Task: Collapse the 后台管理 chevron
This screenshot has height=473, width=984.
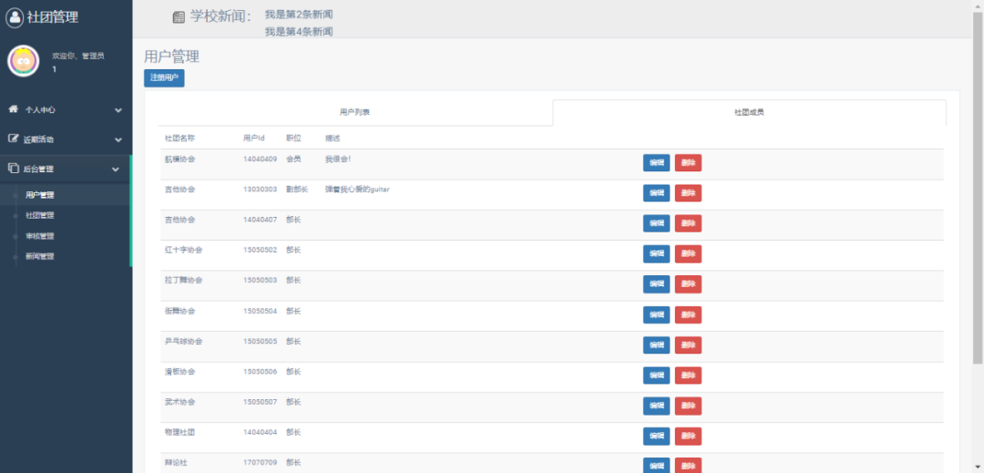Action: [x=116, y=169]
